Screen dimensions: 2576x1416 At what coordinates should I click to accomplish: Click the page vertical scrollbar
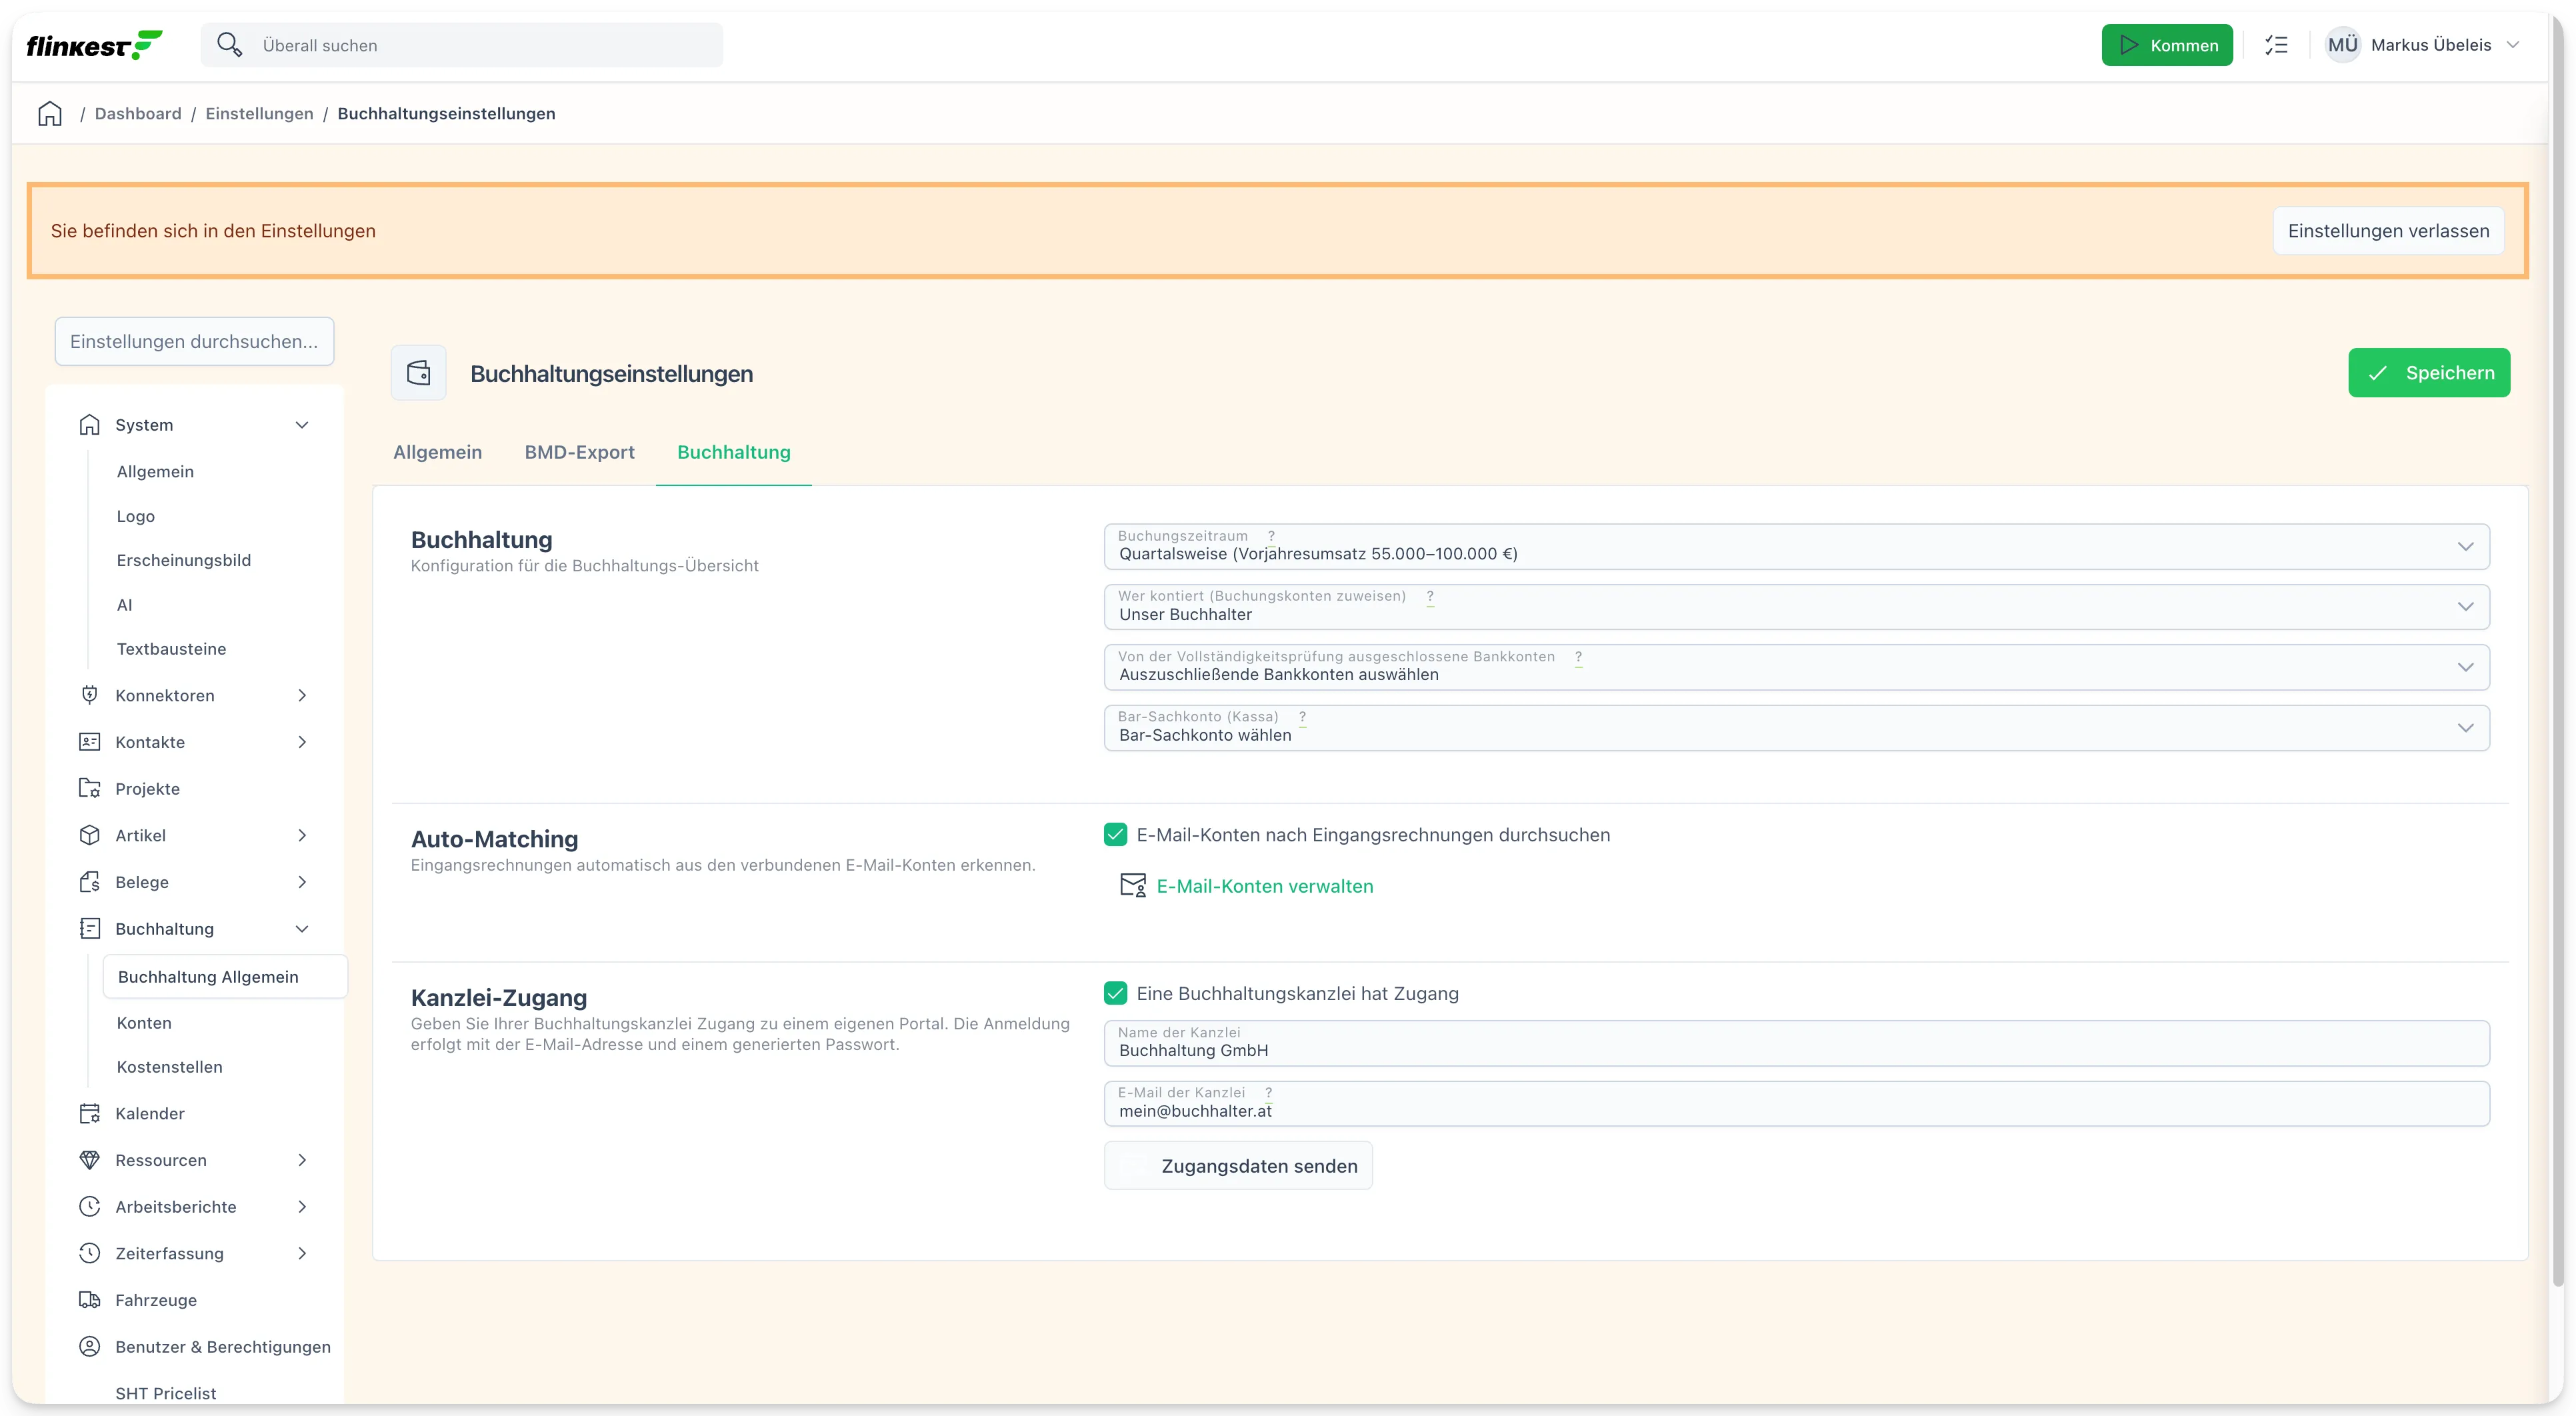[x=2558, y=650]
